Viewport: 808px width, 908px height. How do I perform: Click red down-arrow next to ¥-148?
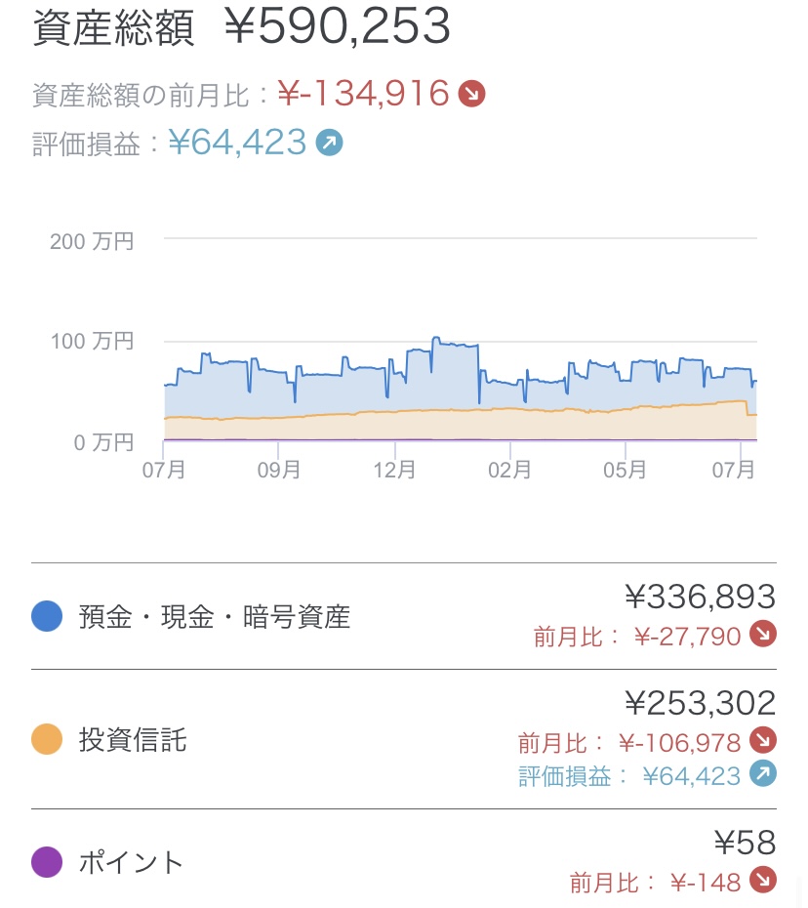click(x=762, y=881)
